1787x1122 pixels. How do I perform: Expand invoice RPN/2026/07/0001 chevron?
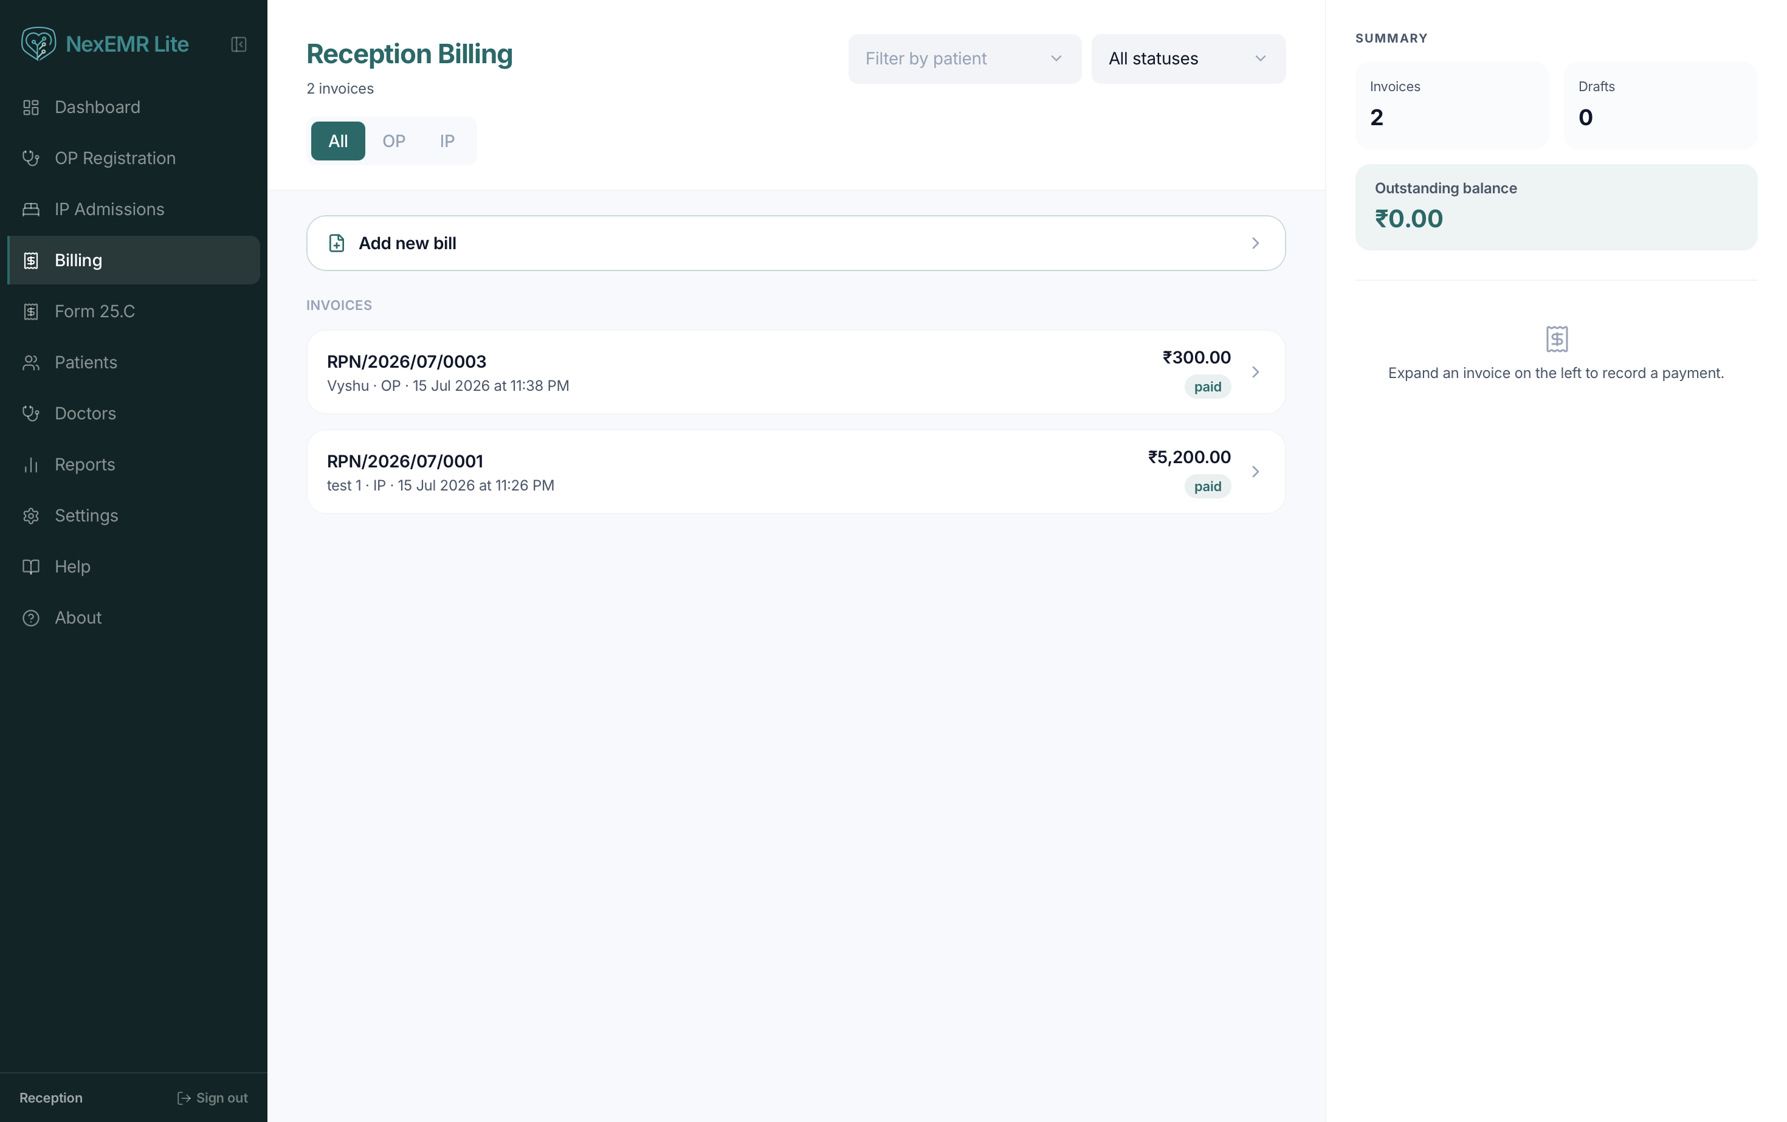(x=1255, y=472)
